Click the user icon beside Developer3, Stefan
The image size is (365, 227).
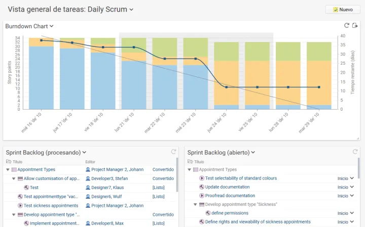click(x=88, y=178)
